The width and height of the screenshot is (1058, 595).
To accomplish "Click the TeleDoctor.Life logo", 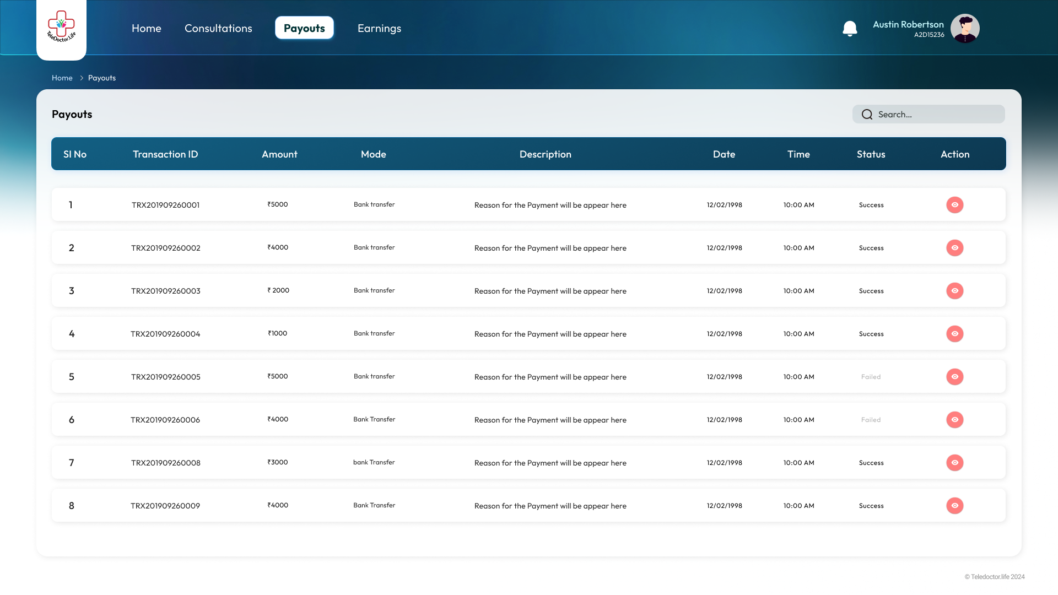I will (61, 26).
